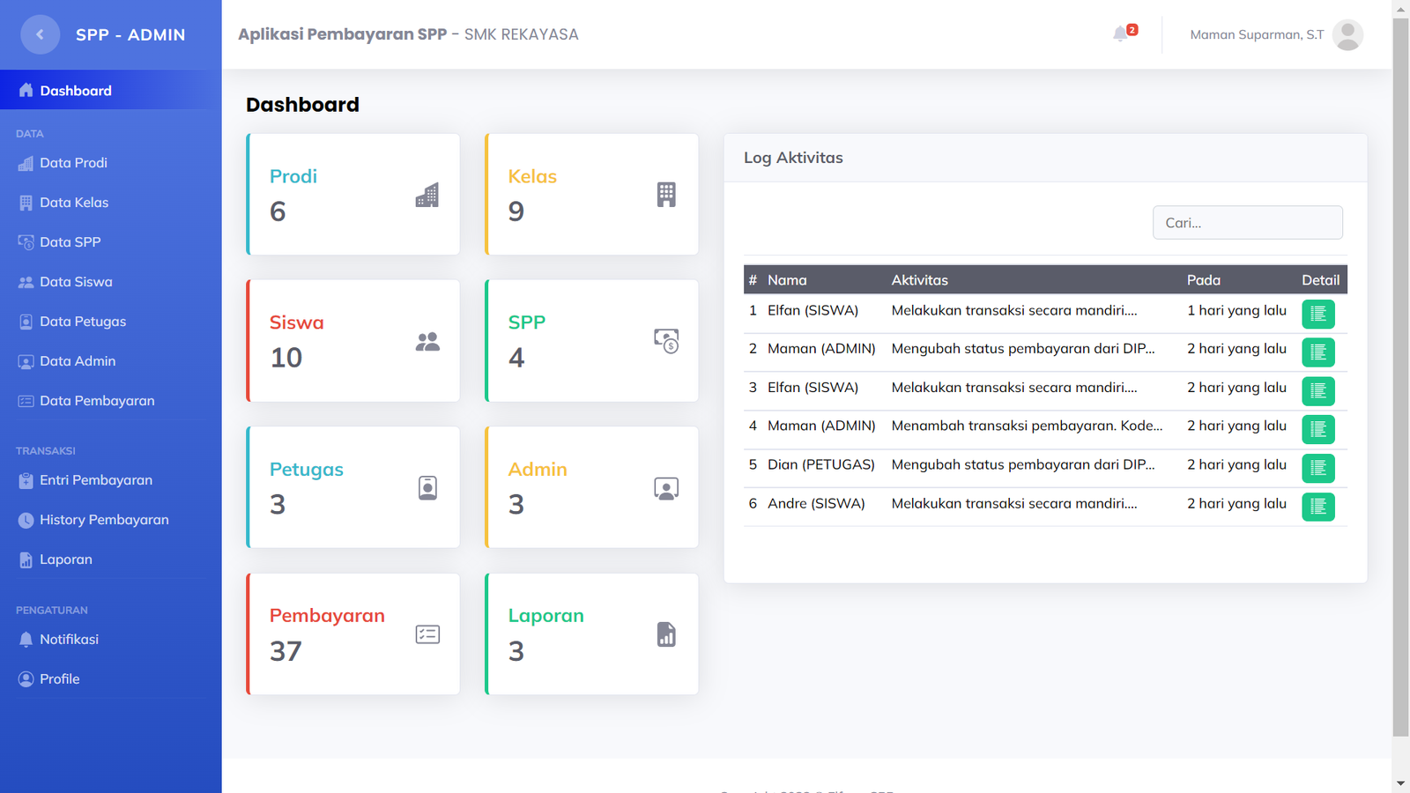
Task: Sort log table by Pada column header
Action: coord(1203,280)
